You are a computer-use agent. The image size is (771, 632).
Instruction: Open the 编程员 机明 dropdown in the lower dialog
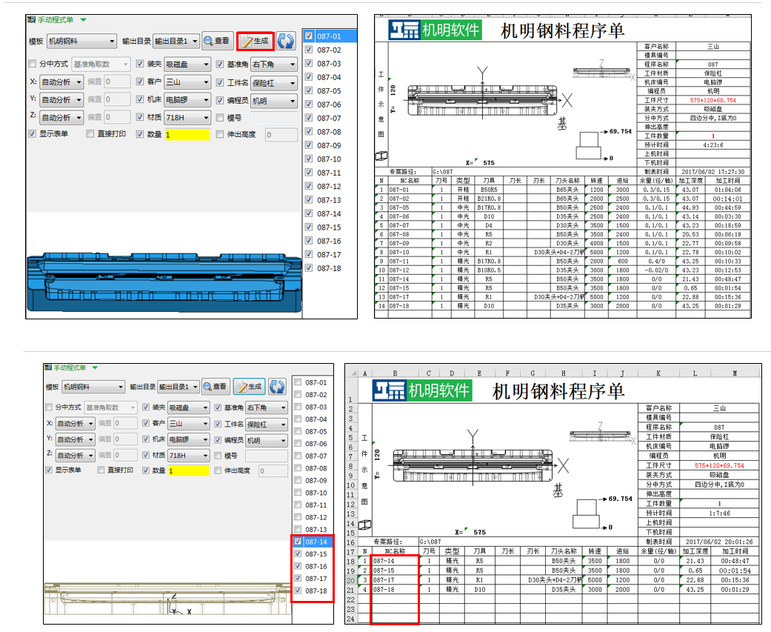(x=267, y=440)
